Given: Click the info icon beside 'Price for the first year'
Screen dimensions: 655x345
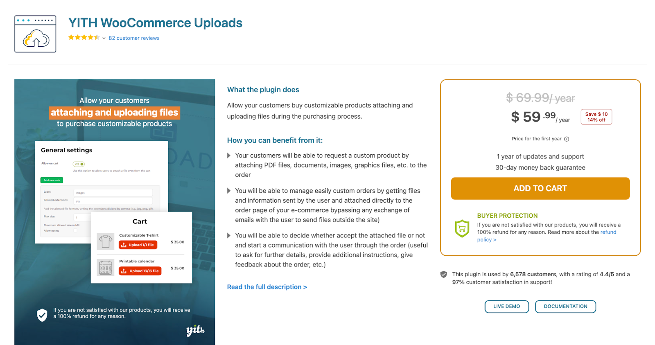Looking at the screenshot, I should click(567, 139).
